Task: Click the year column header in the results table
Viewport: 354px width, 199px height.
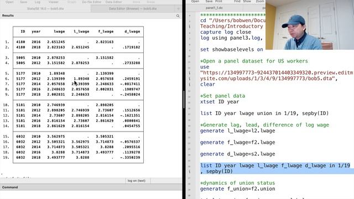Action: (36, 32)
